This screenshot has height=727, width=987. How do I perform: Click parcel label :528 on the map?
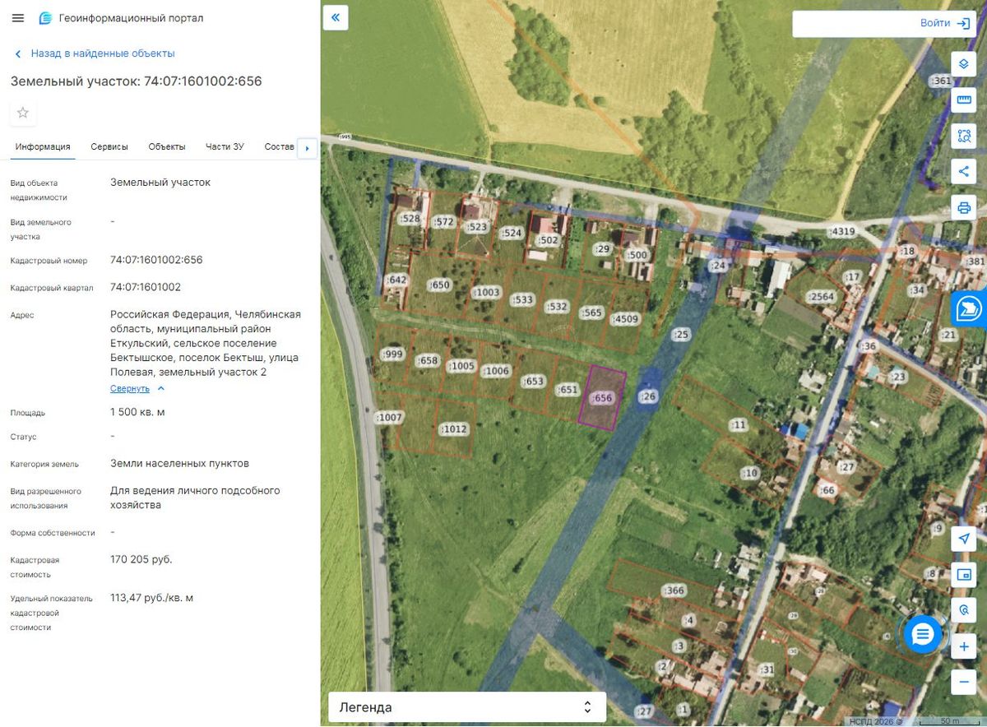410,220
